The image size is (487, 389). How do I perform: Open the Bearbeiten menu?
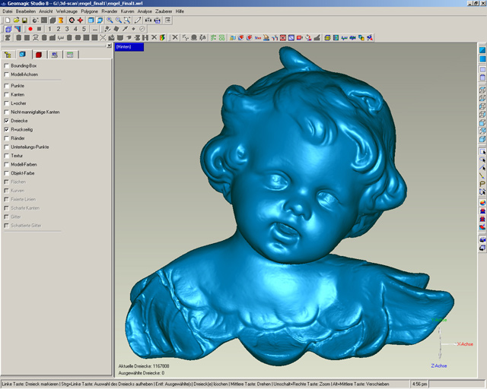(x=26, y=11)
